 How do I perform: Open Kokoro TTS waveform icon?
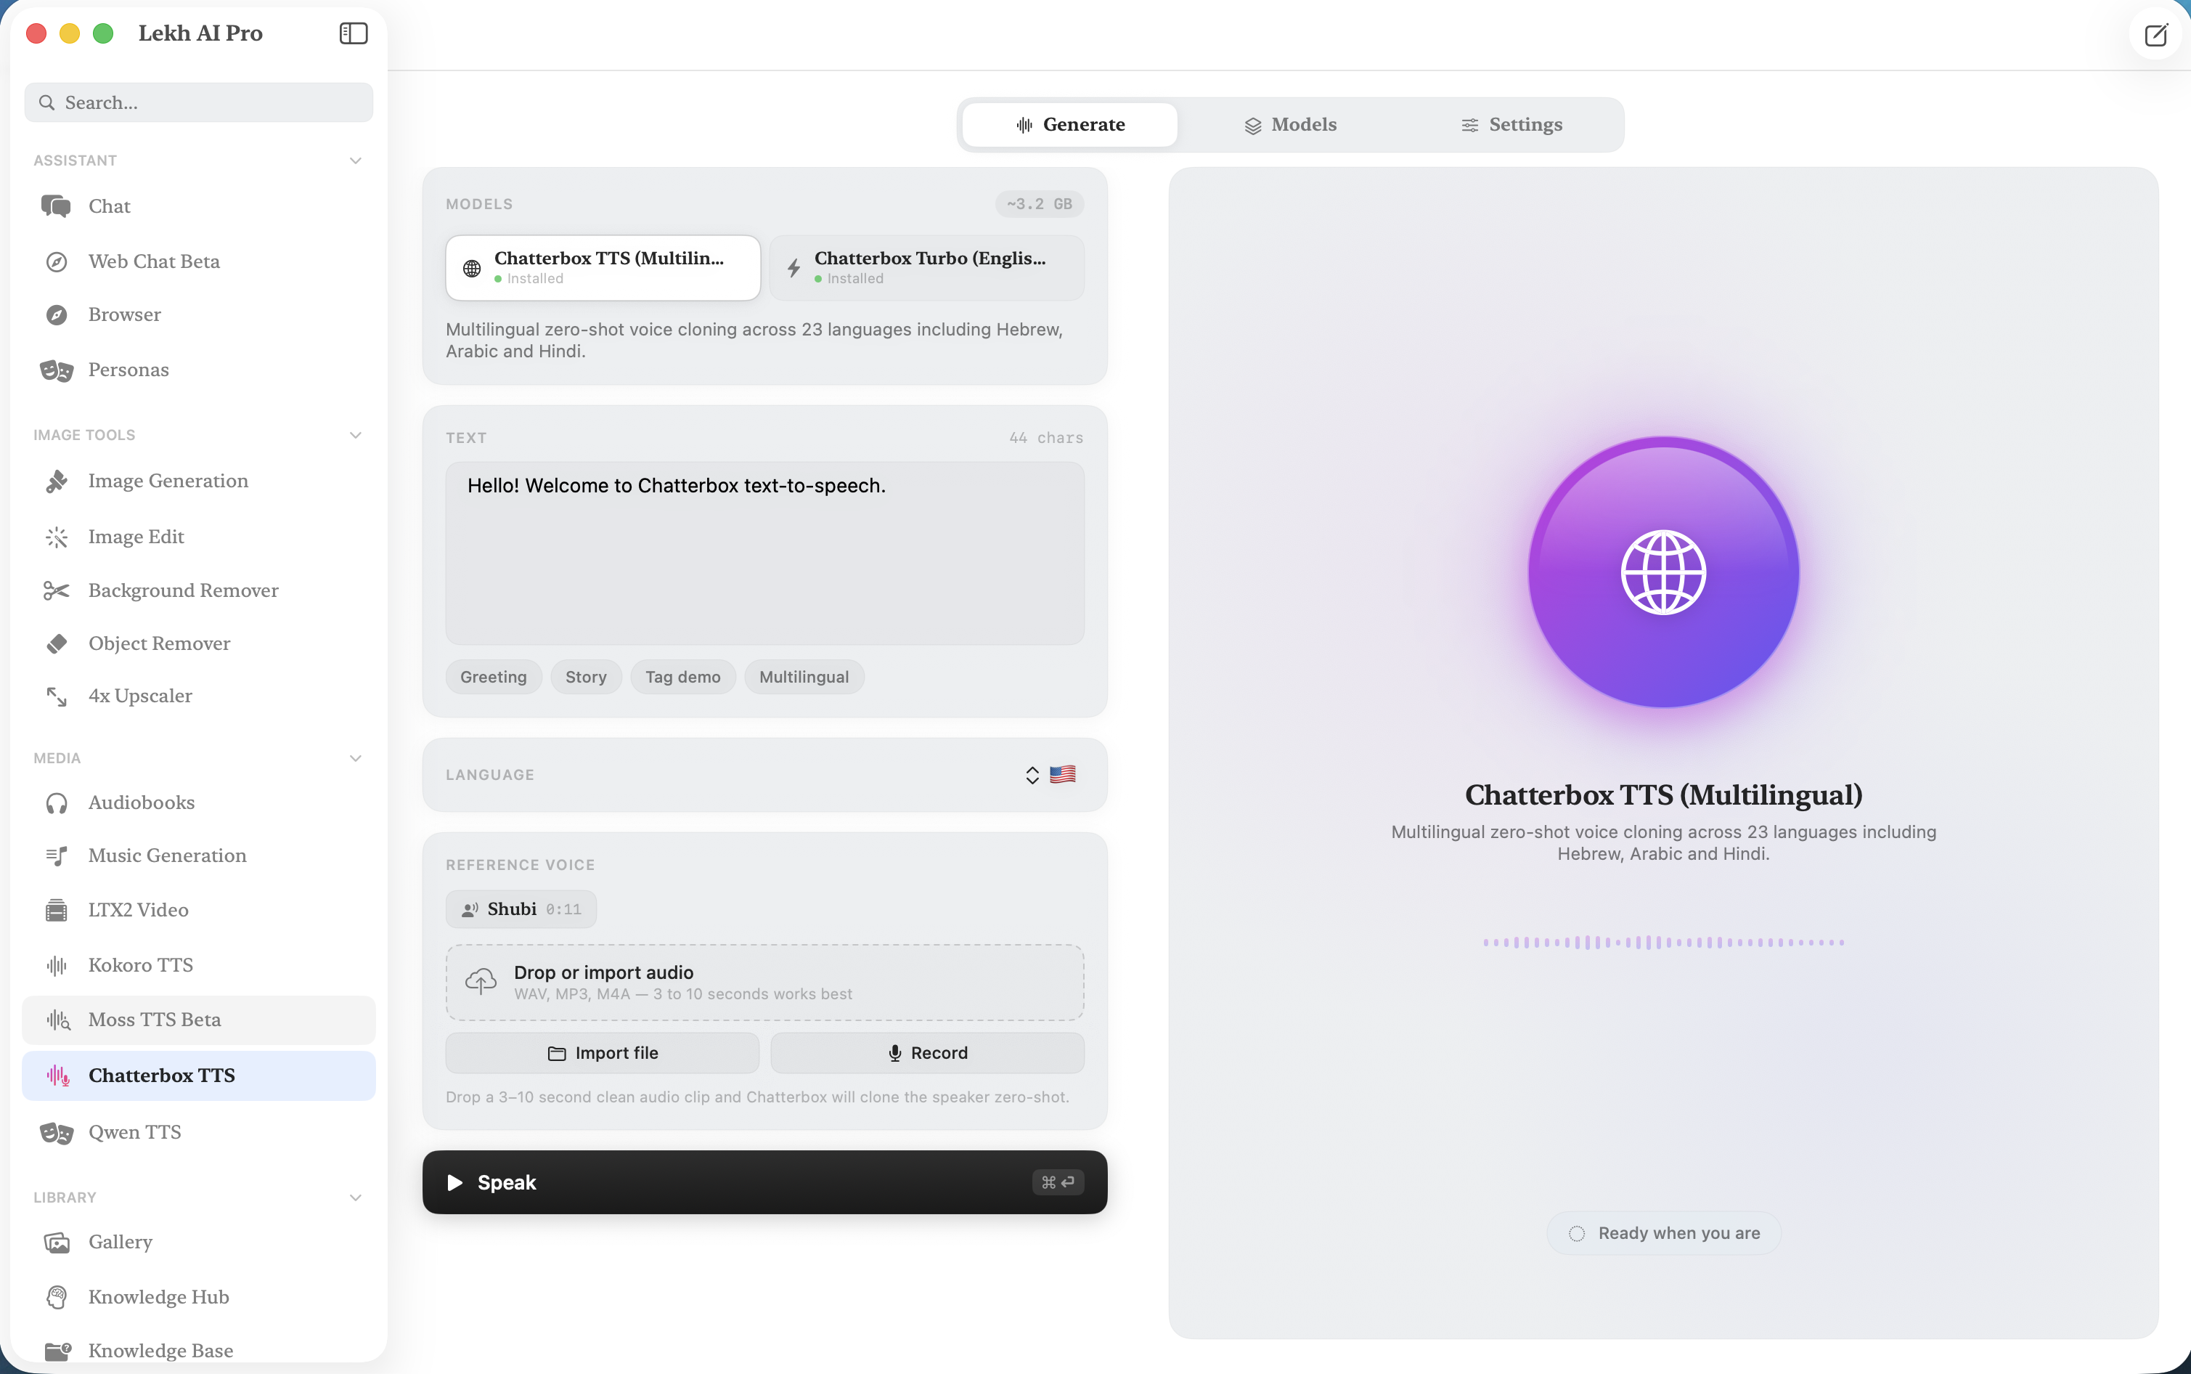57,965
